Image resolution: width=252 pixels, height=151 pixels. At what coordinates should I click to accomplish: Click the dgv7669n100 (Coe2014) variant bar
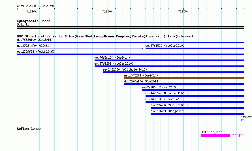169,60
